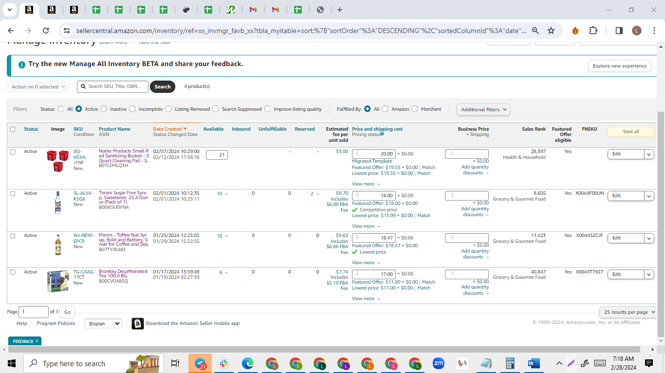Open the Chrome three-dot menu
This screenshot has width=665, height=373.
[x=653, y=31]
